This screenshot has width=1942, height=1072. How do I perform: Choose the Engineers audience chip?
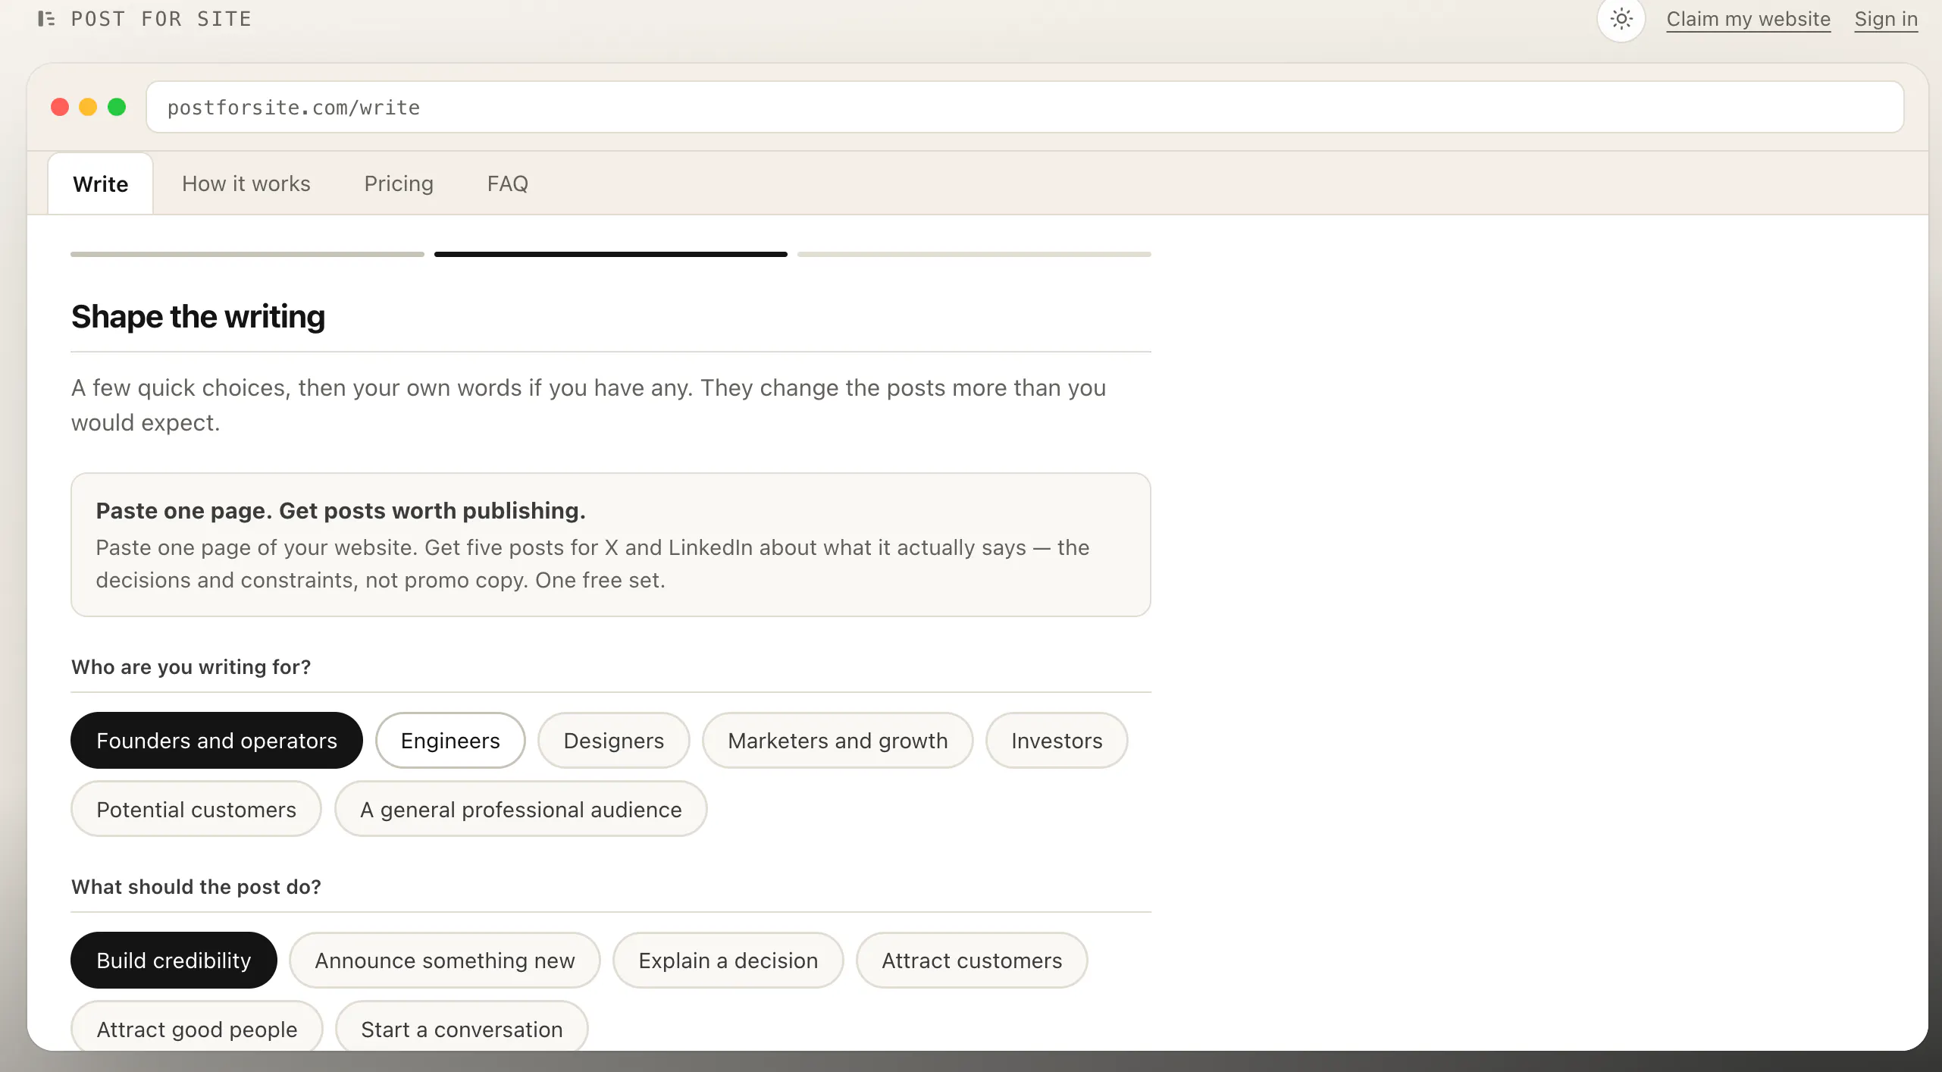pyautogui.click(x=450, y=740)
